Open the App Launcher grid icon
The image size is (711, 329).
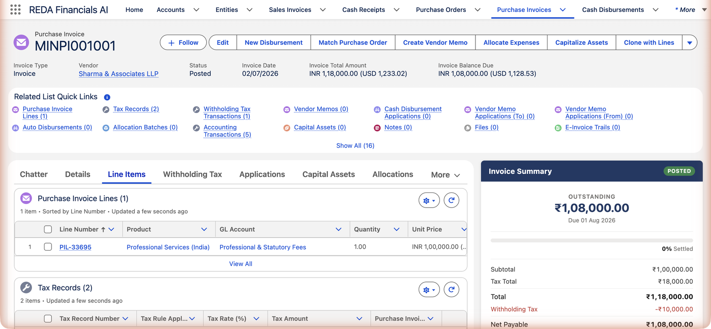(x=16, y=10)
